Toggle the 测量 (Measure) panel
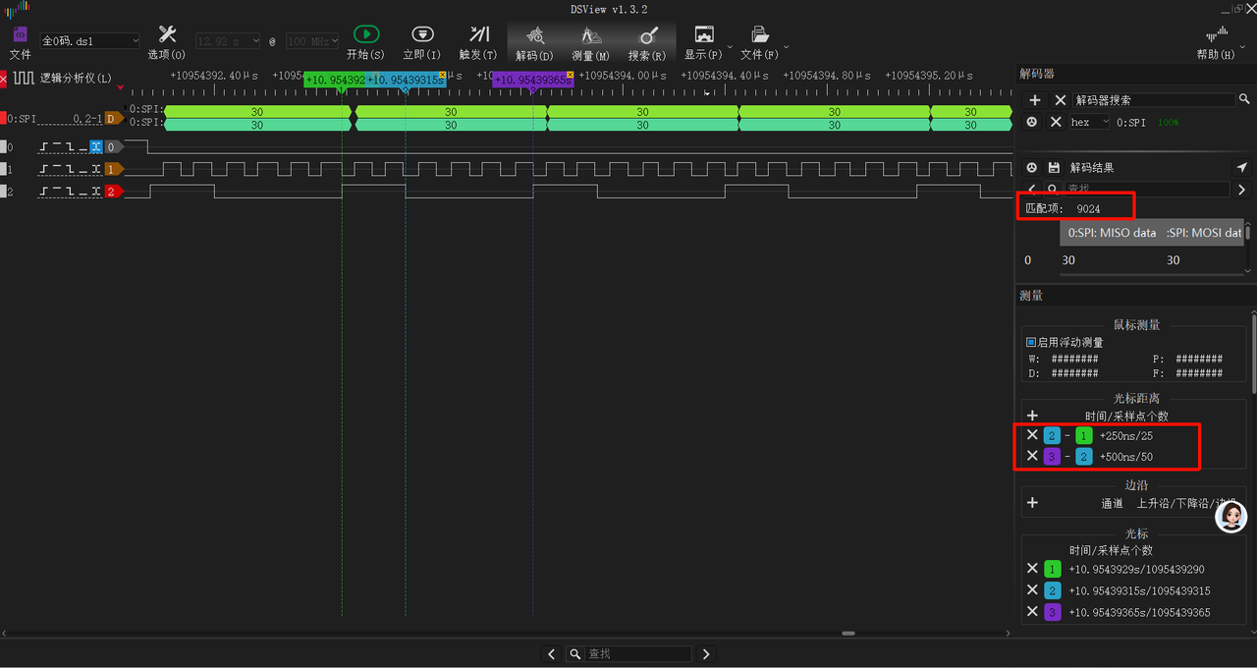 pos(590,40)
